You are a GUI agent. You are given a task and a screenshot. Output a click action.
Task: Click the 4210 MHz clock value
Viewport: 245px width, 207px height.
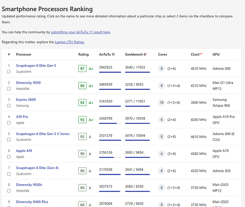[x=198, y=86]
